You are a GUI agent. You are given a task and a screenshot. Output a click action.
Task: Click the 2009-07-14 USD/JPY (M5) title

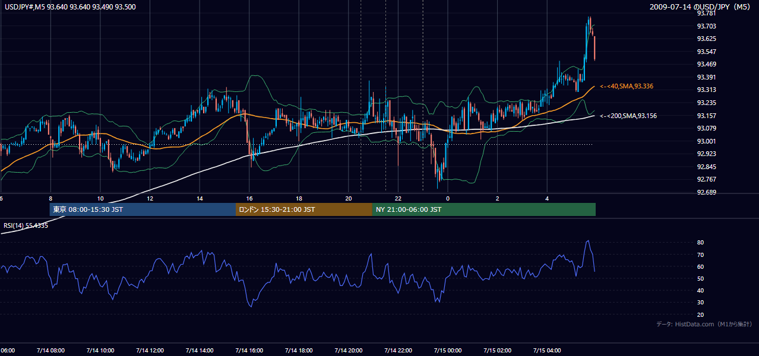701,7
